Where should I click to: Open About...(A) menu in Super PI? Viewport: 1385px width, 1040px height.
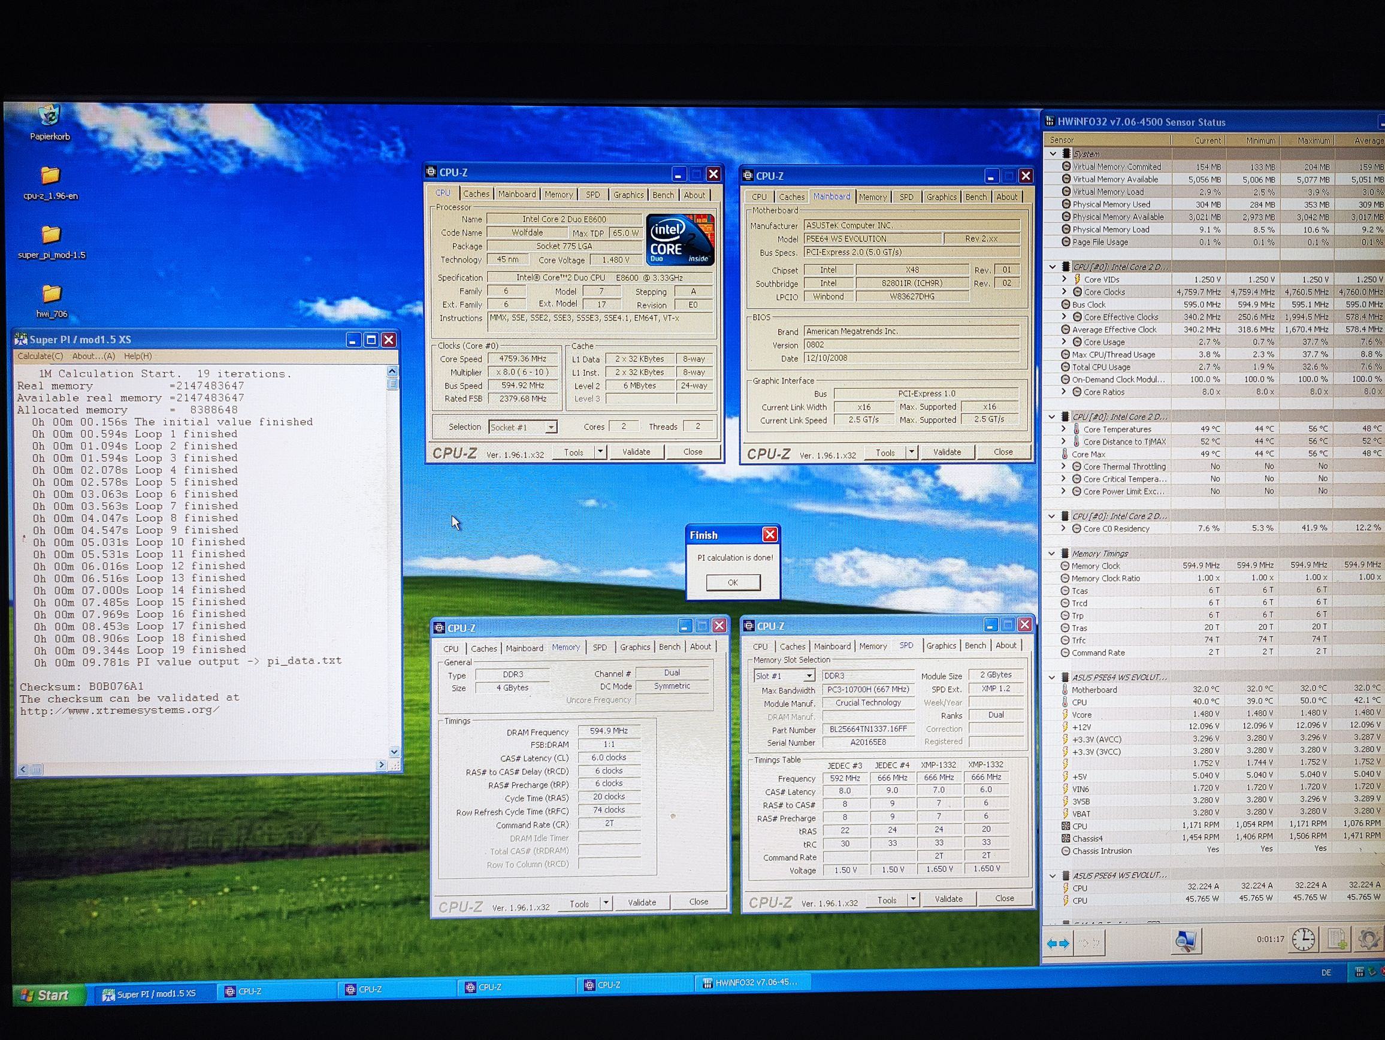(93, 356)
